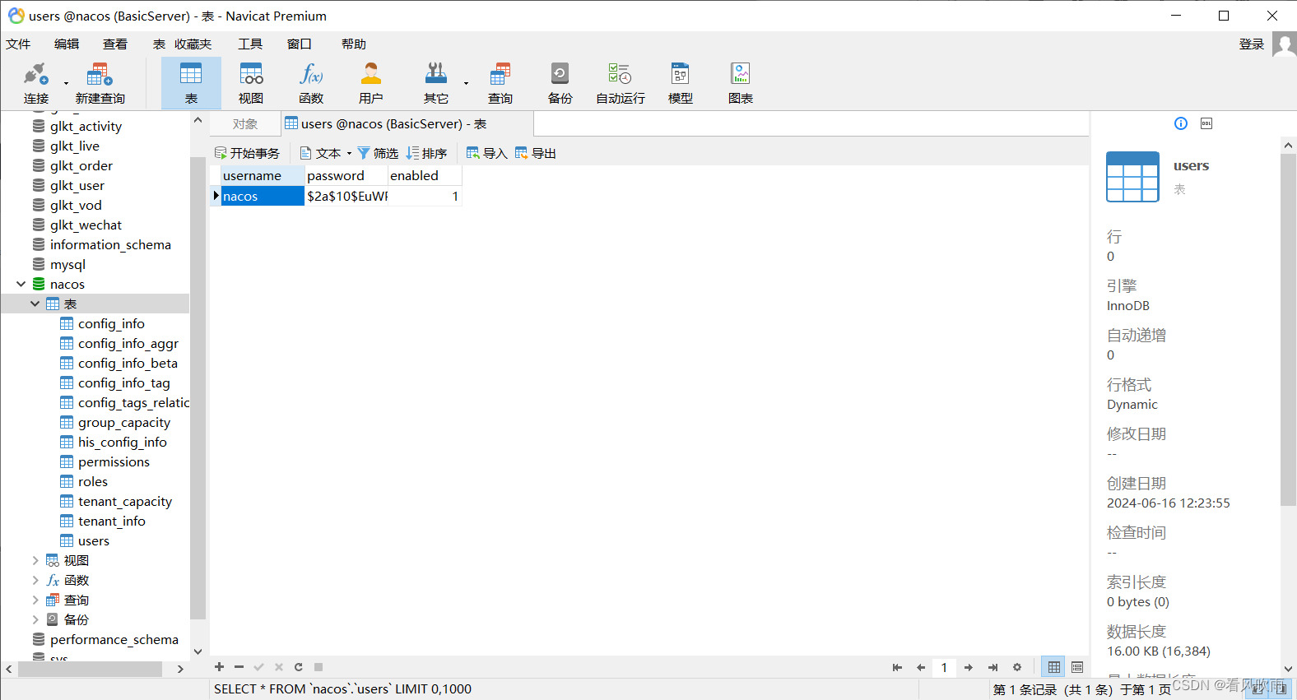The height and width of the screenshot is (700, 1297).
Task: Open the File (文件) menu
Action: click(18, 44)
